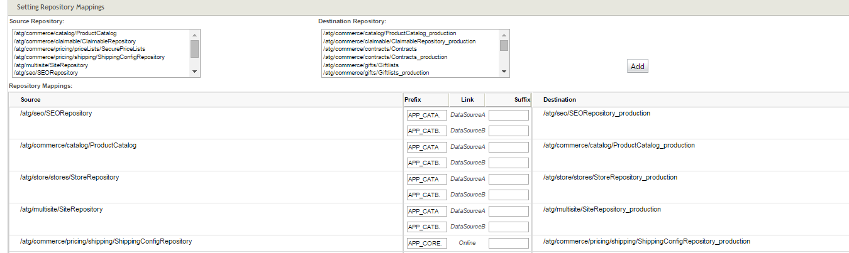Focus StoreRepository DataSourceB prefix field

pyautogui.click(x=427, y=195)
